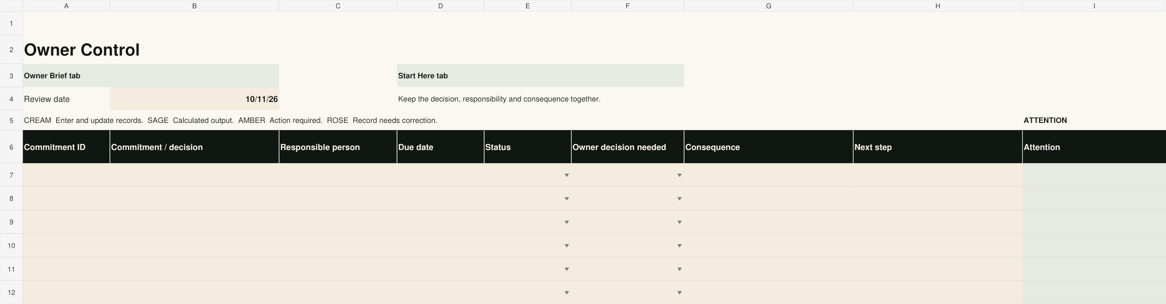The width and height of the screenshot is (1166, 304).
Task: Open the Status dropdown in row 10
Action: 566,246
